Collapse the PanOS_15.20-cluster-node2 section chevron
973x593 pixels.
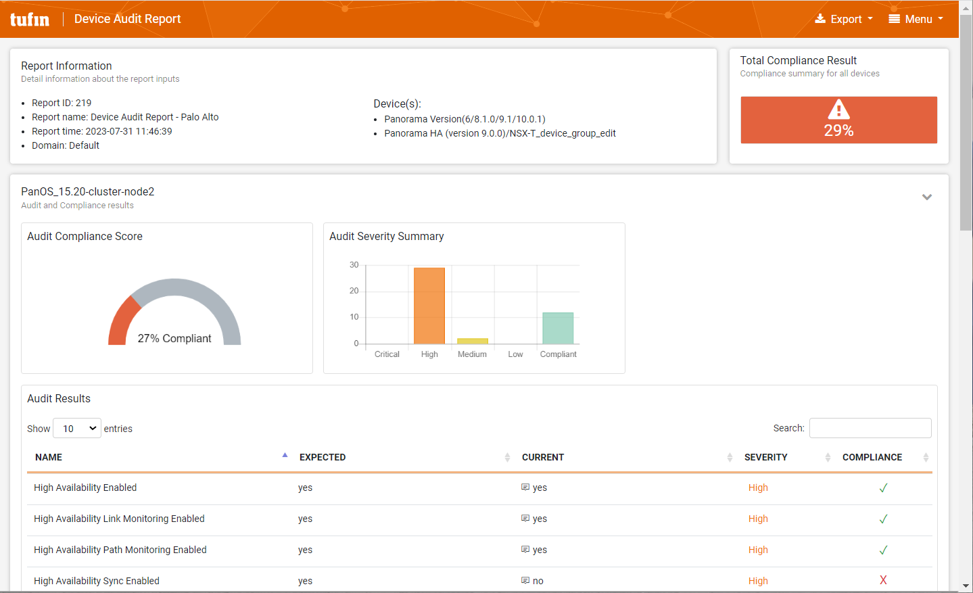[x=927, y=197]
